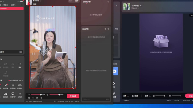Open the 小程序 mini program tool

pos(20,95)
